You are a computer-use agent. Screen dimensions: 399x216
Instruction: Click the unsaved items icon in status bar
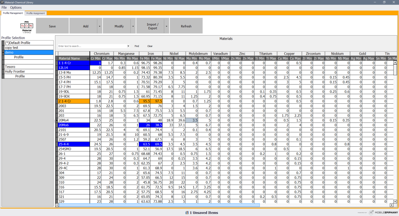[187, 213]
